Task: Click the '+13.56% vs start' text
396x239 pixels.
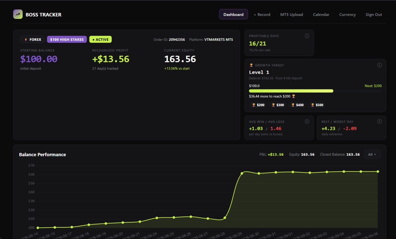Action: tap(177, 68)
